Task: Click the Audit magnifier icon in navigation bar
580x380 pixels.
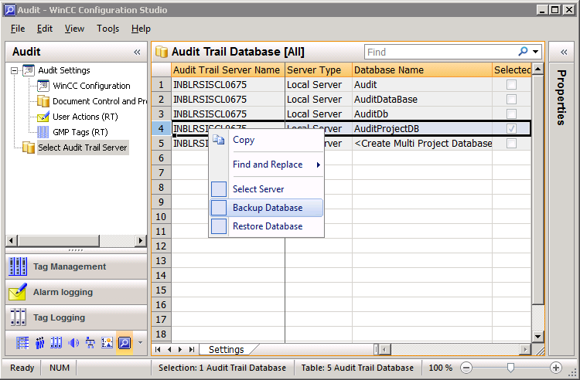Action: coord(124,342)
